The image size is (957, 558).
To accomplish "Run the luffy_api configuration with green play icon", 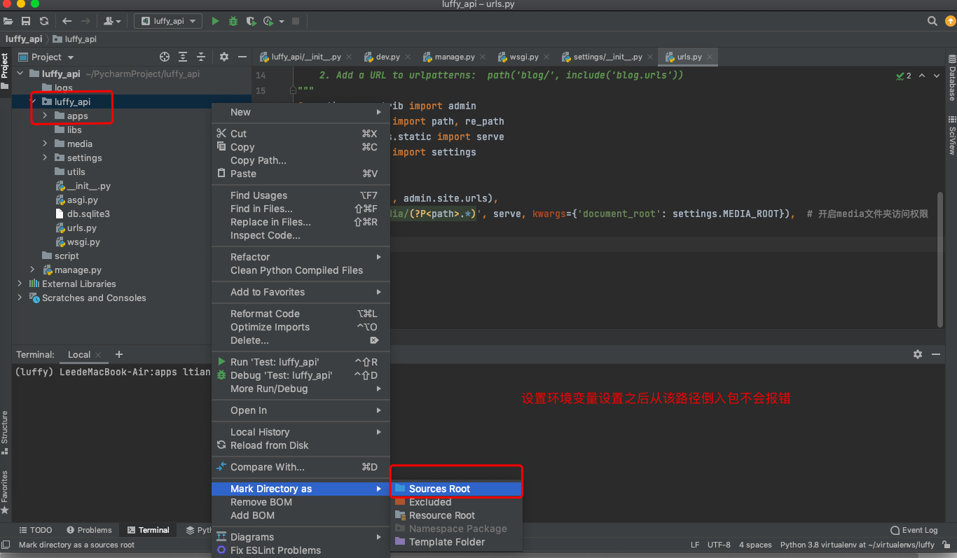I will point(215,21).
